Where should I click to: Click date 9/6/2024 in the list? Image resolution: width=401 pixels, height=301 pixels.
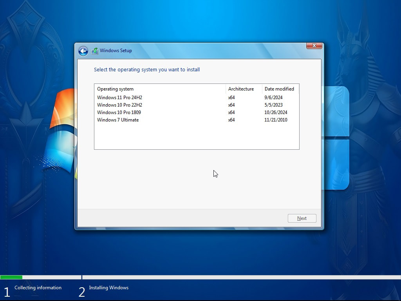[273, 98]
